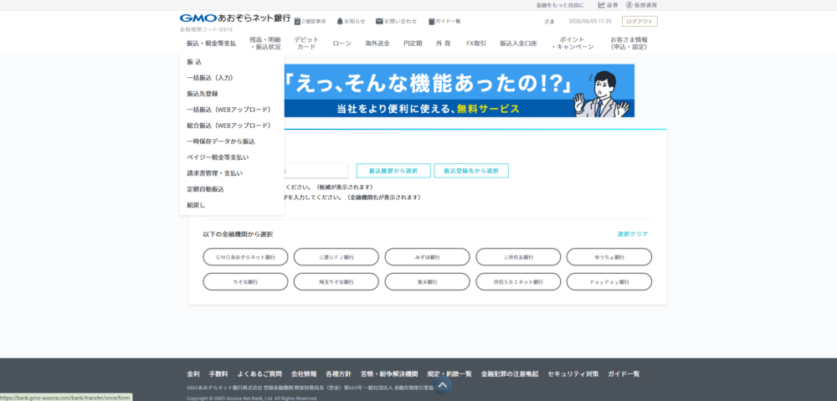This screenshot has width=837, height=401.
Task: Choose ゆうちょ銀行 bank button
Action: [x=609, y=257]
